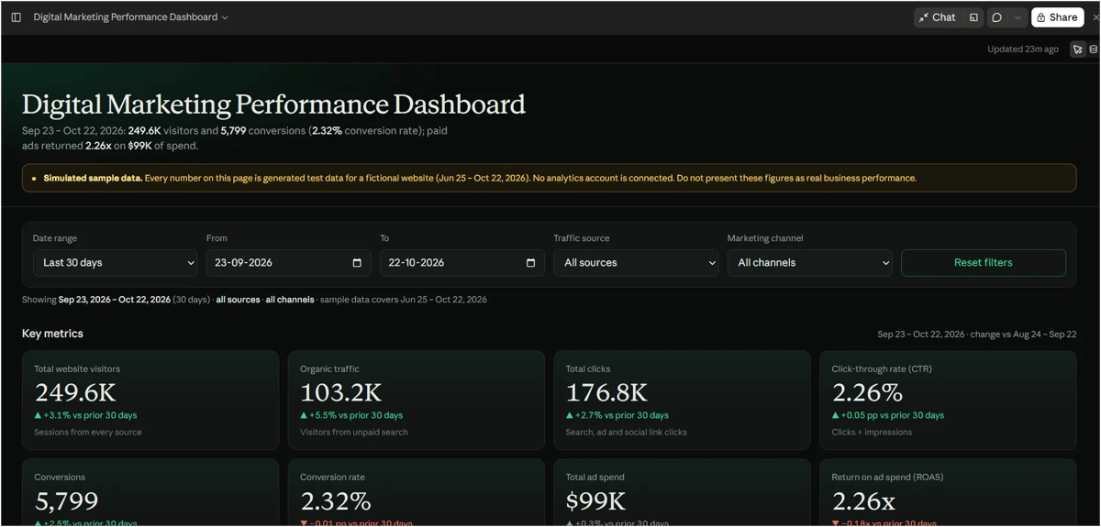Expand the chevron next to comment icon
The image size is (1101, 527).
point(1018,17)
